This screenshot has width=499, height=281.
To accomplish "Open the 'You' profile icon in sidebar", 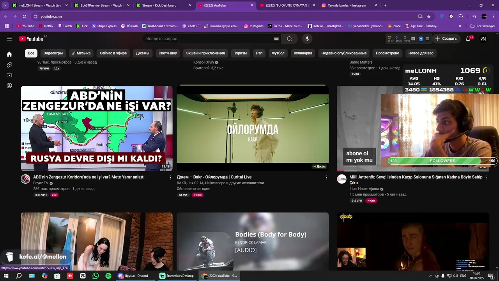I will [9, 86].
